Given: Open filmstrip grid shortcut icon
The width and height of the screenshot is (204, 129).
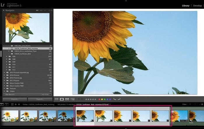Looking at the screenshot, I should point(12,104).
